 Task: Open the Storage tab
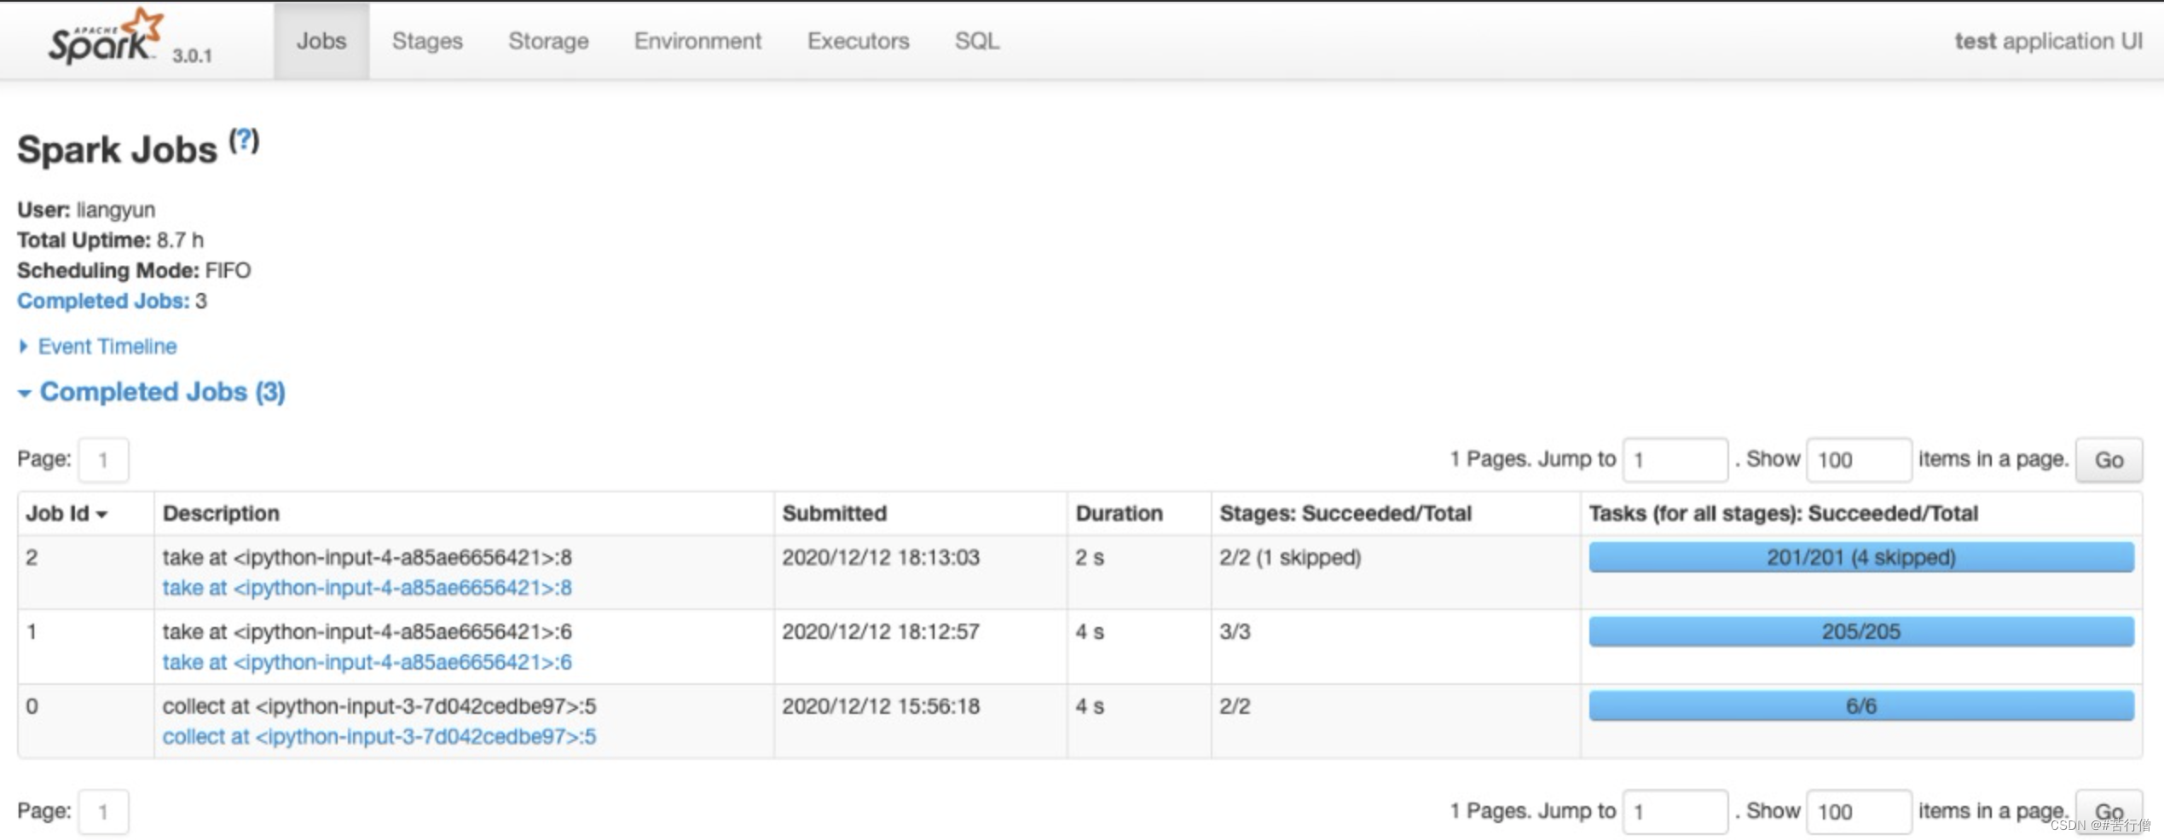[548, 41]
